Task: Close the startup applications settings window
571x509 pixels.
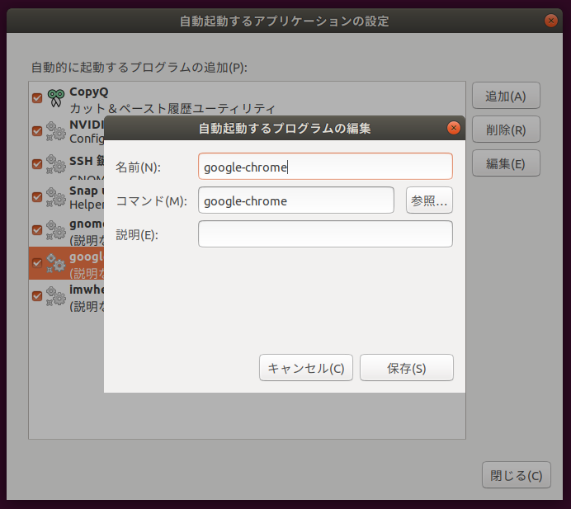Action: [551, 21]
